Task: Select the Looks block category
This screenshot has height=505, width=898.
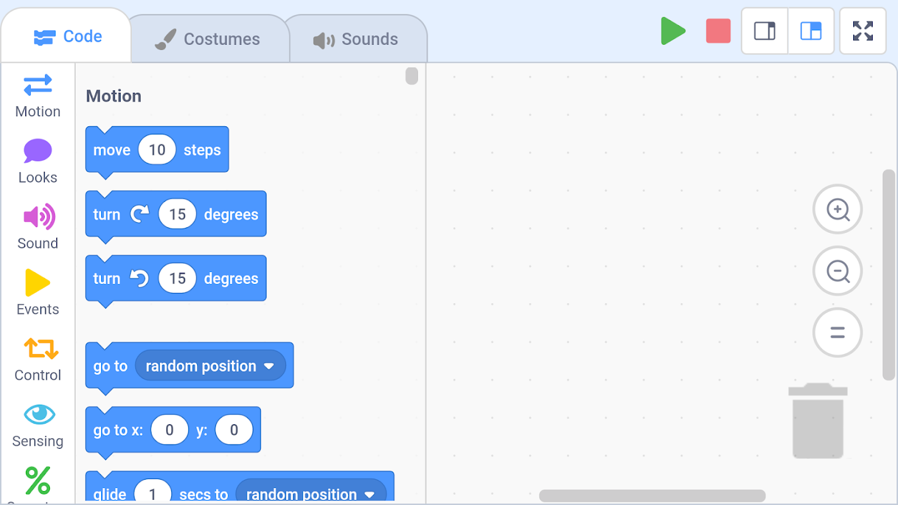Action: tap(38, 162)
